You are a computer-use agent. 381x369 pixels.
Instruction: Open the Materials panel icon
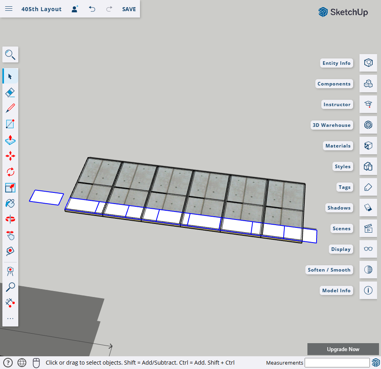point(368,146)
